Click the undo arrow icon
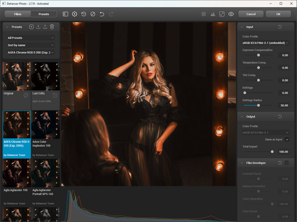 click(102, 14)
